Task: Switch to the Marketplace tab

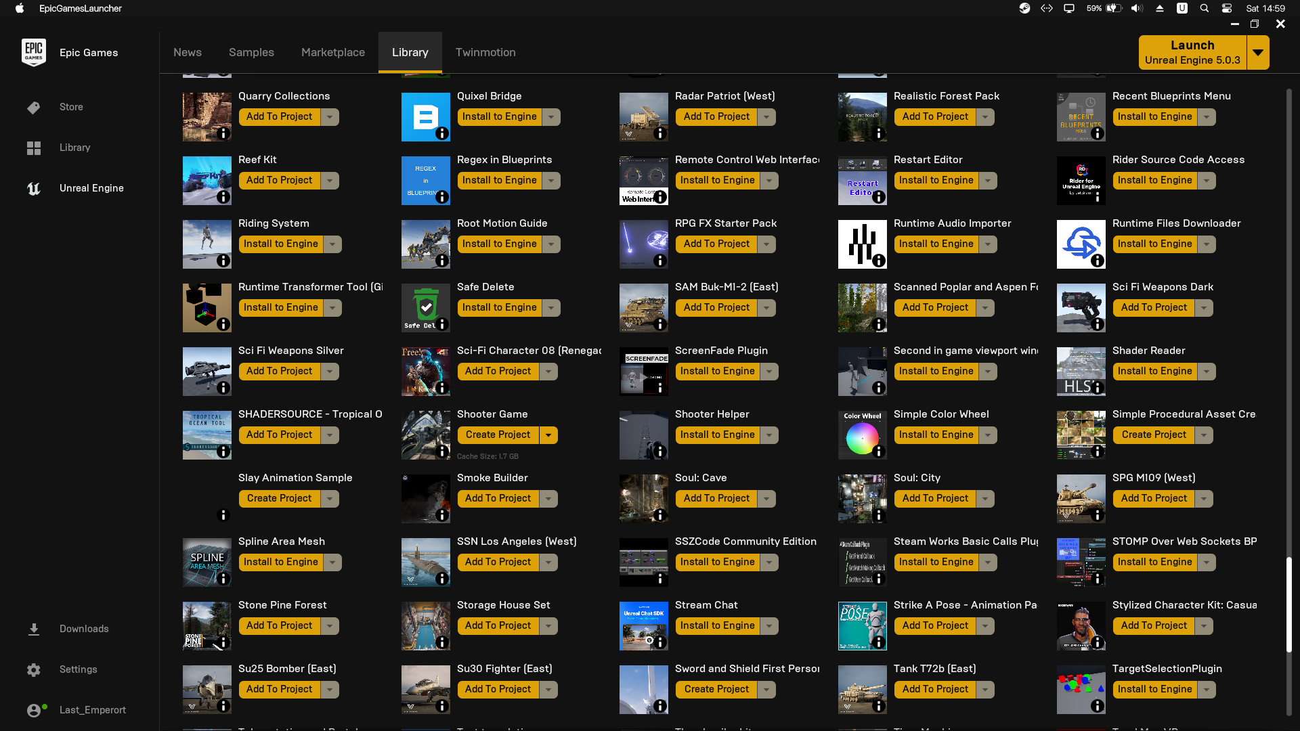Action: pos(333,53)
